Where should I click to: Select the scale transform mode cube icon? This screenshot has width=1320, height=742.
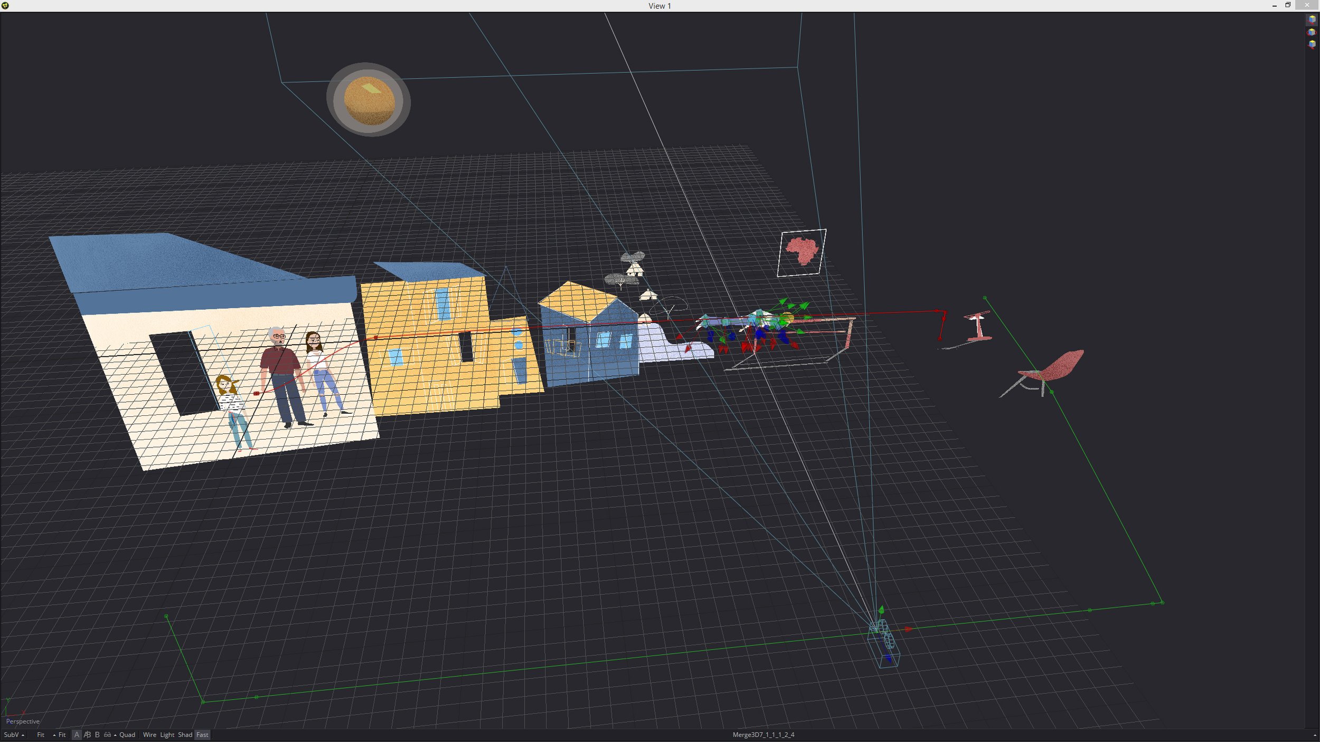pyautogui.click(x=1312, y=45)
